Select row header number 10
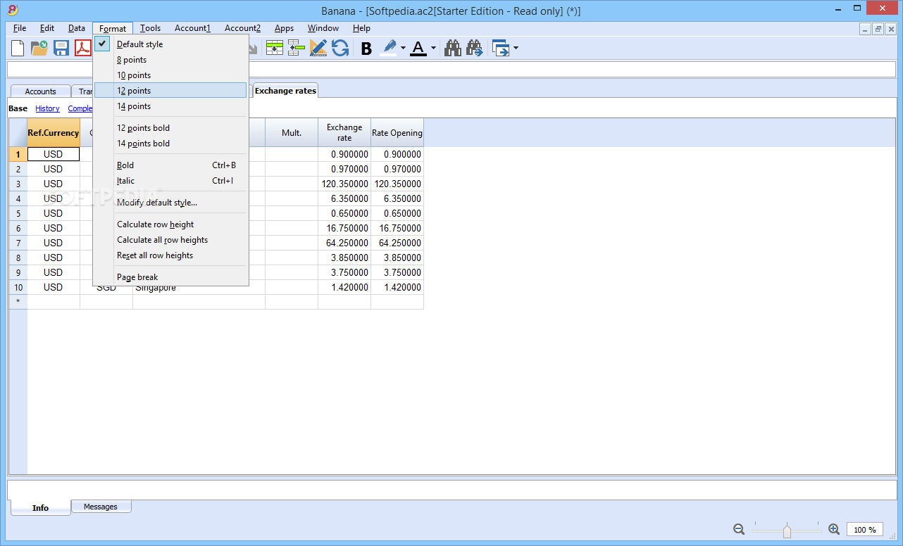Viewport: 903px width, 546px height. point(18,287)
